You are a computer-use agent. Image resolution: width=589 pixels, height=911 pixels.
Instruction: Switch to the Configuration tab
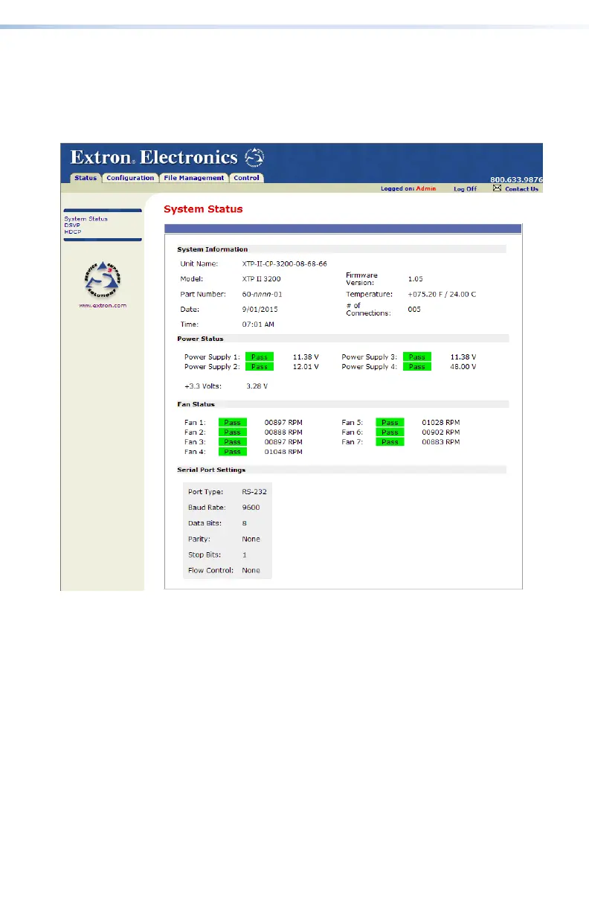pos(130,178)
